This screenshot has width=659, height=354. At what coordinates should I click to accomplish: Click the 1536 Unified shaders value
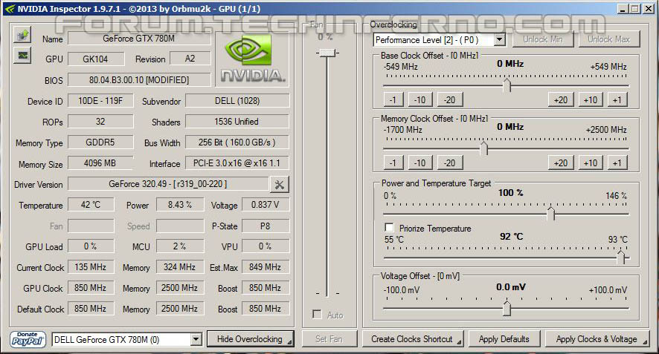tap(237, 122)
